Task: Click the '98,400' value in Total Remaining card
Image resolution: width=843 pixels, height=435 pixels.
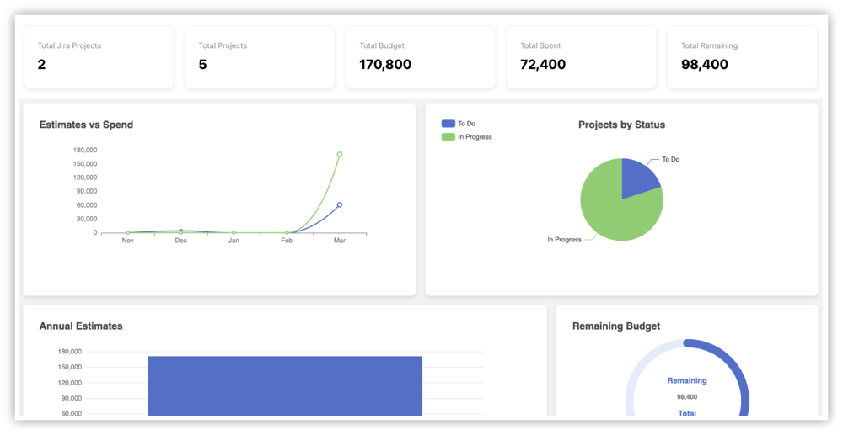Action: click(x=705, y=65)
